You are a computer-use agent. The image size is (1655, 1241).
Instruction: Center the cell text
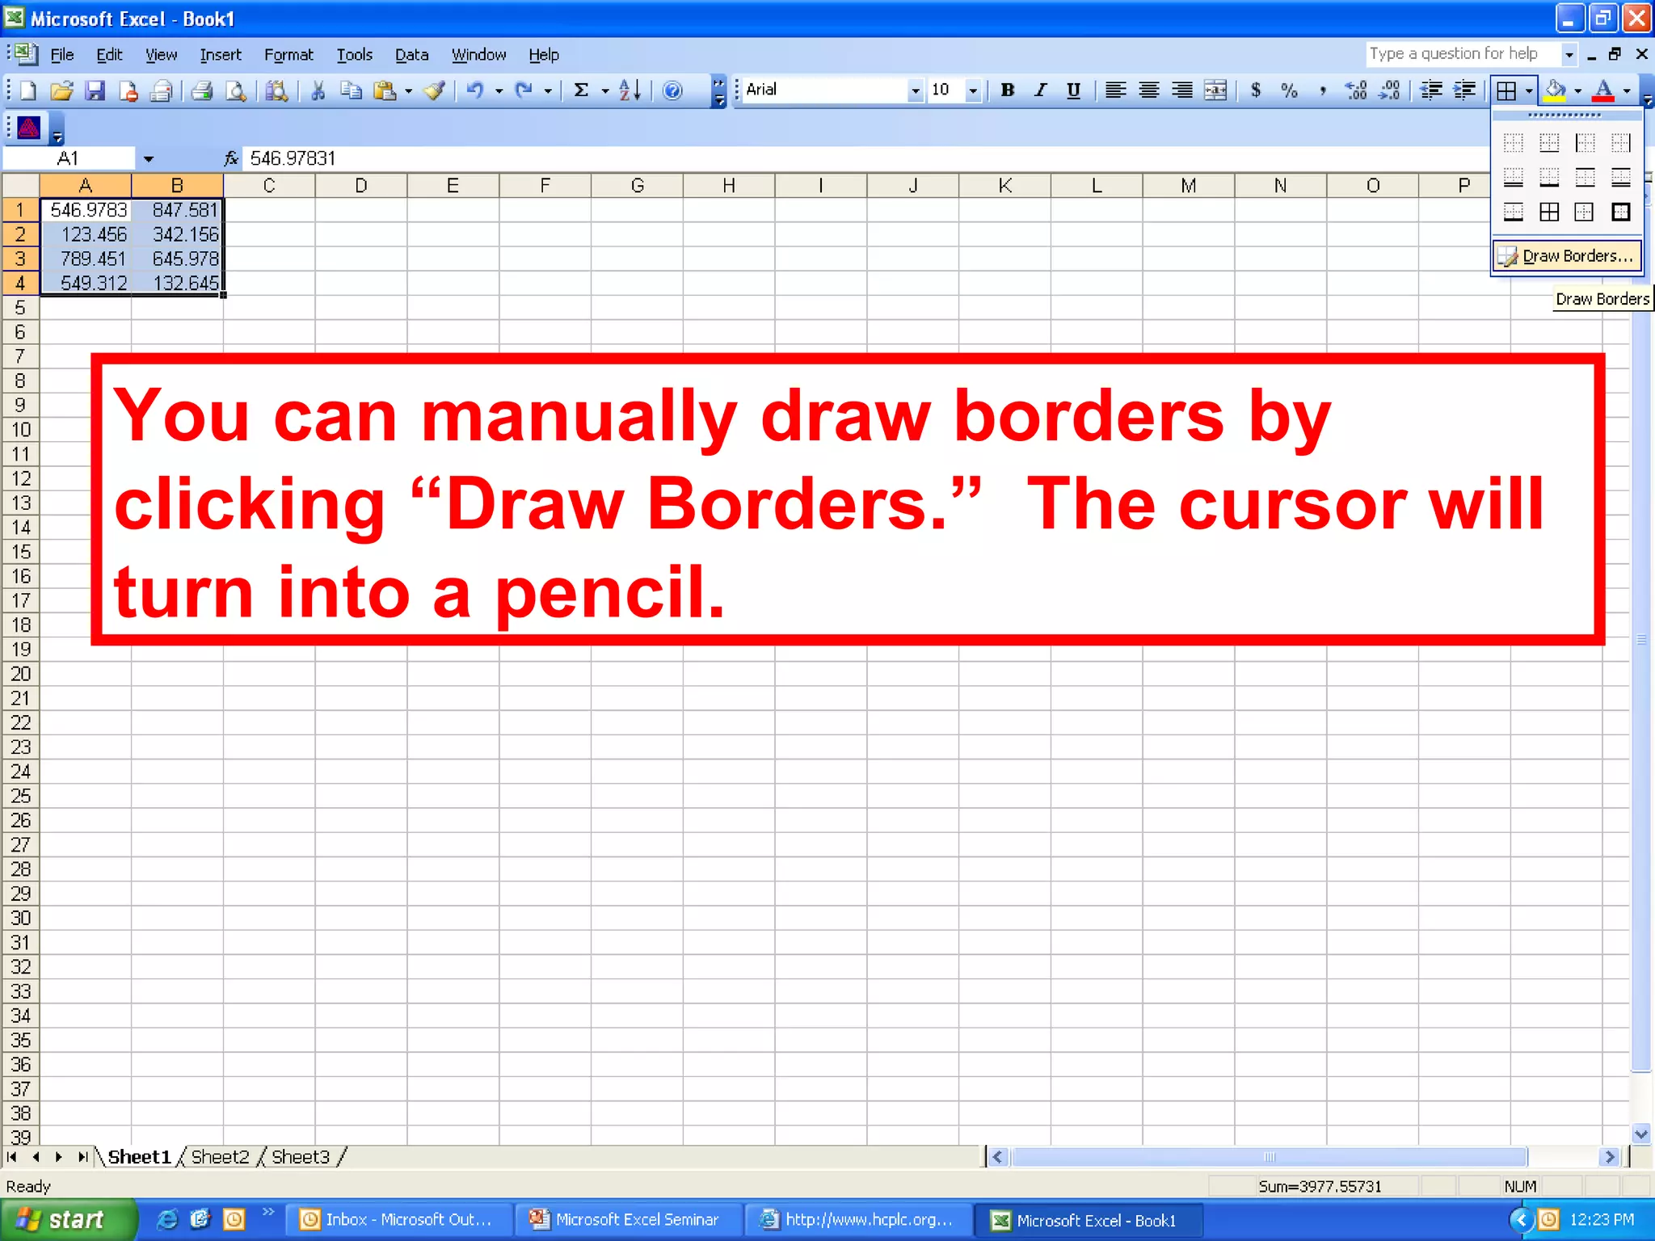coord(1148,90)
